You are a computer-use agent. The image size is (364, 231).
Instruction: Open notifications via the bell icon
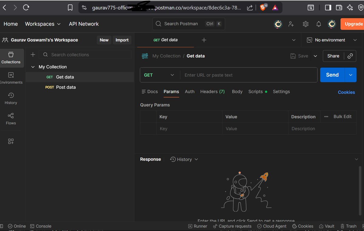pyautogui.click(x=319, y=24)
